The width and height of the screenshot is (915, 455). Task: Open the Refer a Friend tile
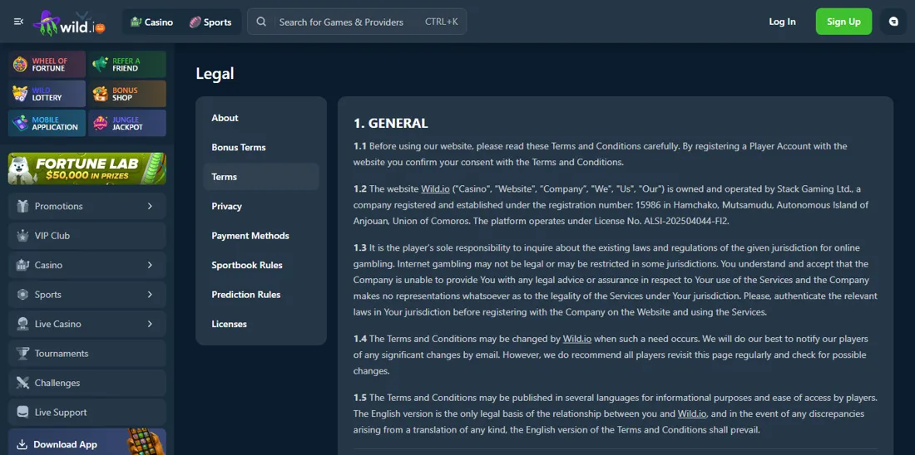127,64
